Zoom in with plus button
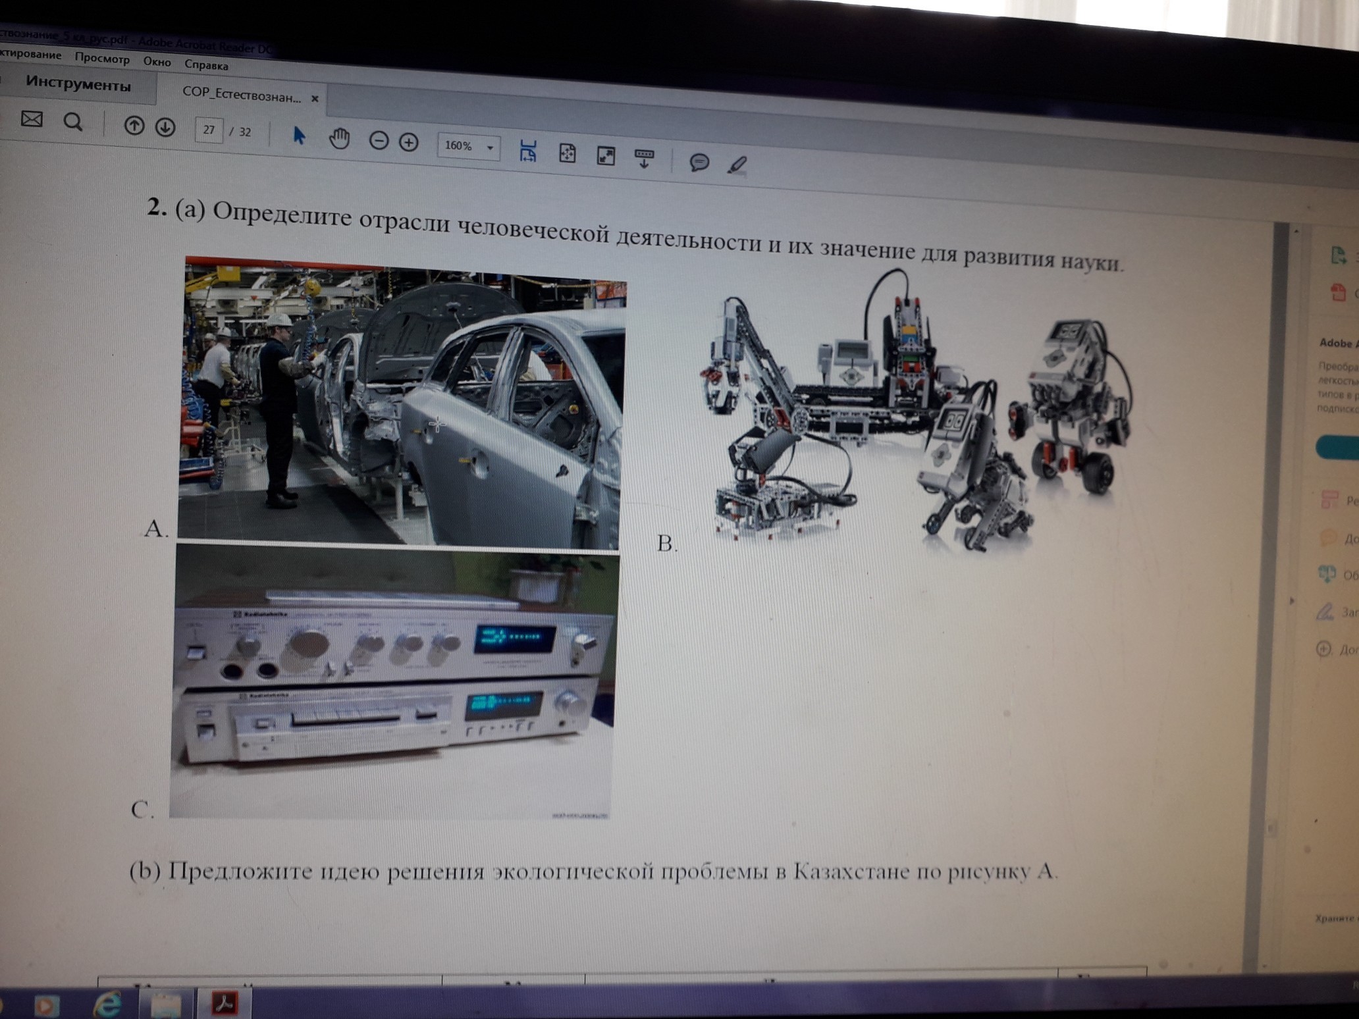 [x=409, y=142]
